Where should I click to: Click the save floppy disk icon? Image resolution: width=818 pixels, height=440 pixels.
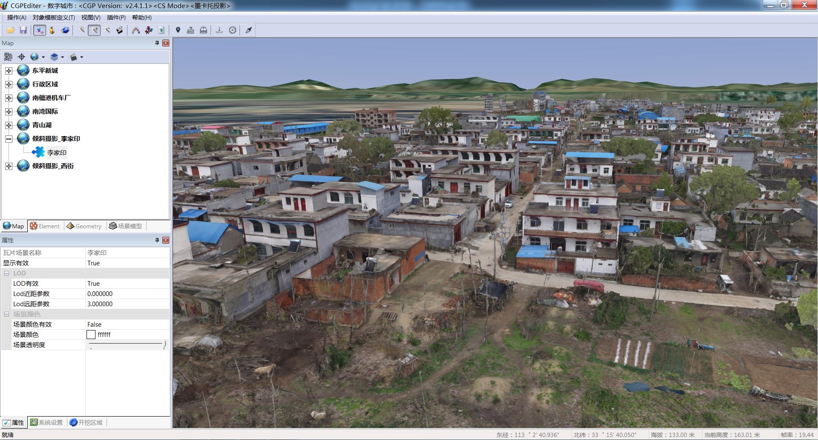23,30
